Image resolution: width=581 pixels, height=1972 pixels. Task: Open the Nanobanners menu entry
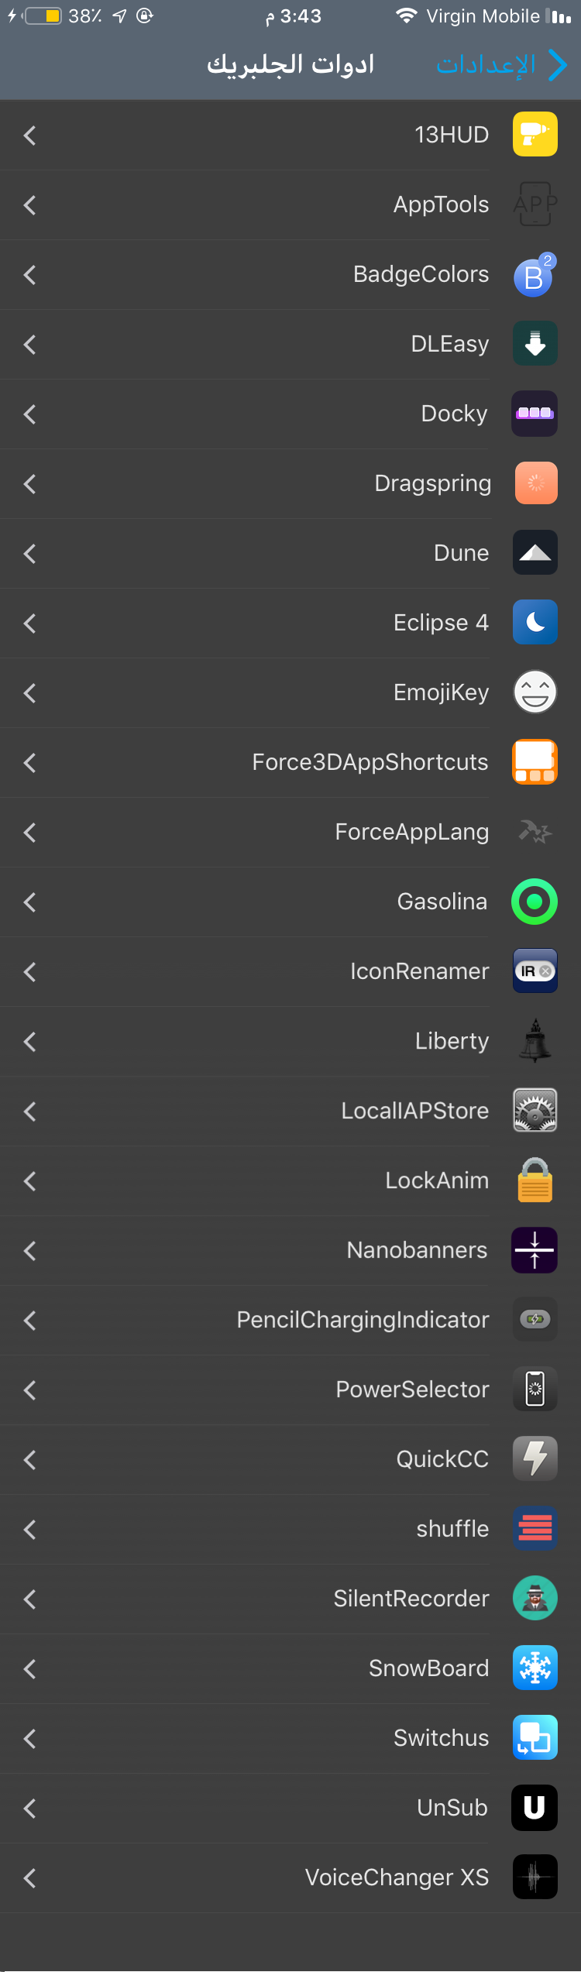[x=290, y=1250]
